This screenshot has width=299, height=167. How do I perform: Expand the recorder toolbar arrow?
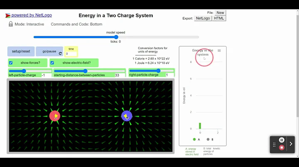pyautogui.click(x=291, y=144)
